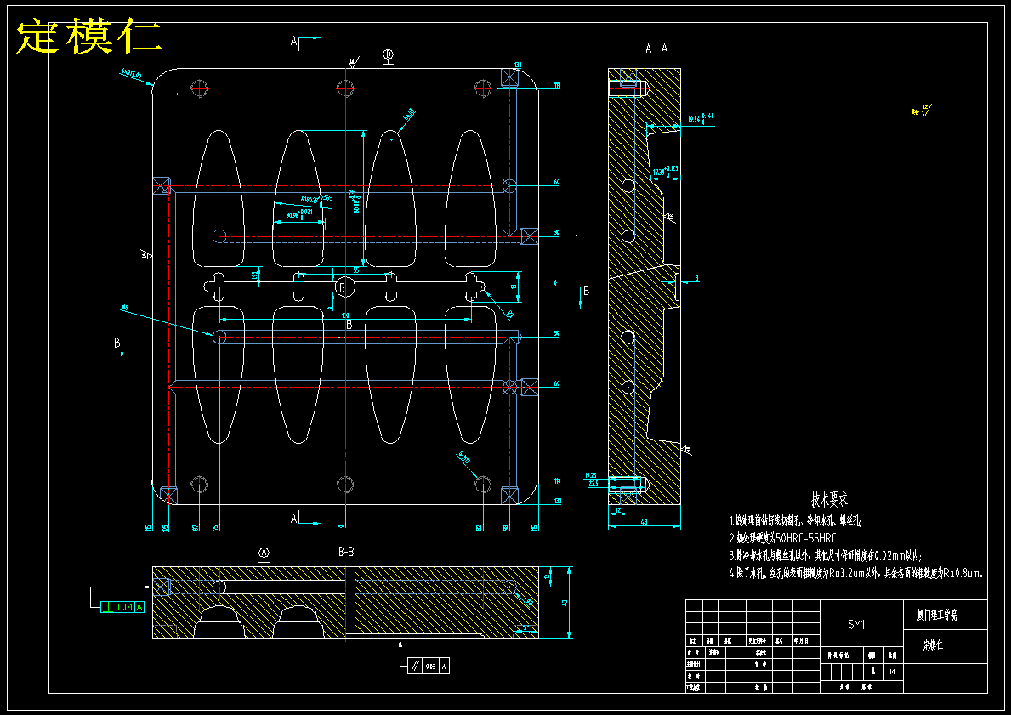Click the 技术要求 heading

829,499
